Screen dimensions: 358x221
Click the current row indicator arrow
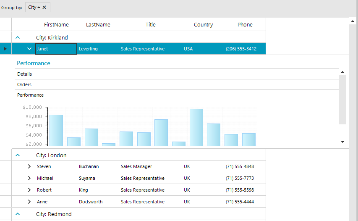coord(5,49)
